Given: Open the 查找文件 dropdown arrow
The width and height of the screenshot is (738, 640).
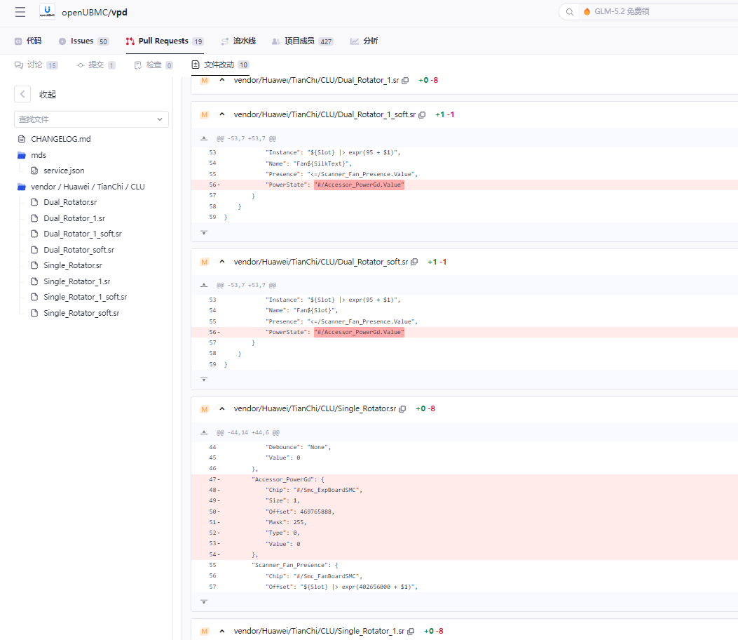Looking at the screenshot, I should point(160,119).
